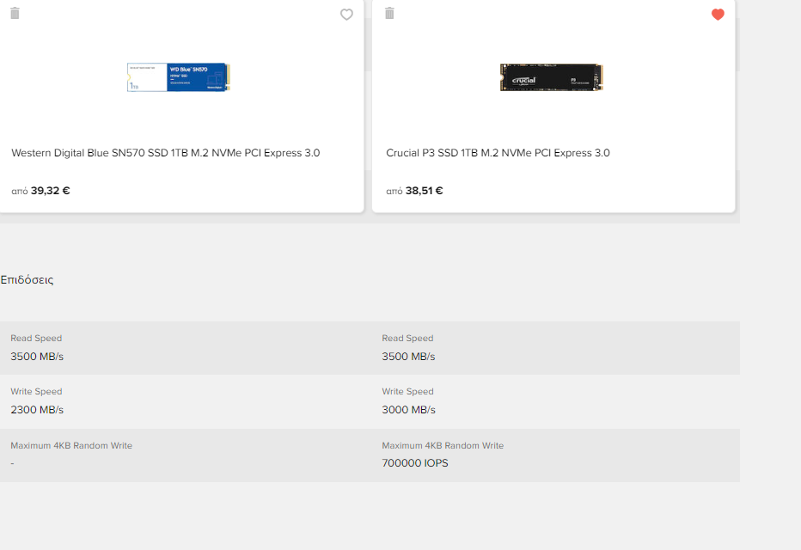Open Crucial P3 SSD 1TB M.2 NVMe title

[498, 153]
